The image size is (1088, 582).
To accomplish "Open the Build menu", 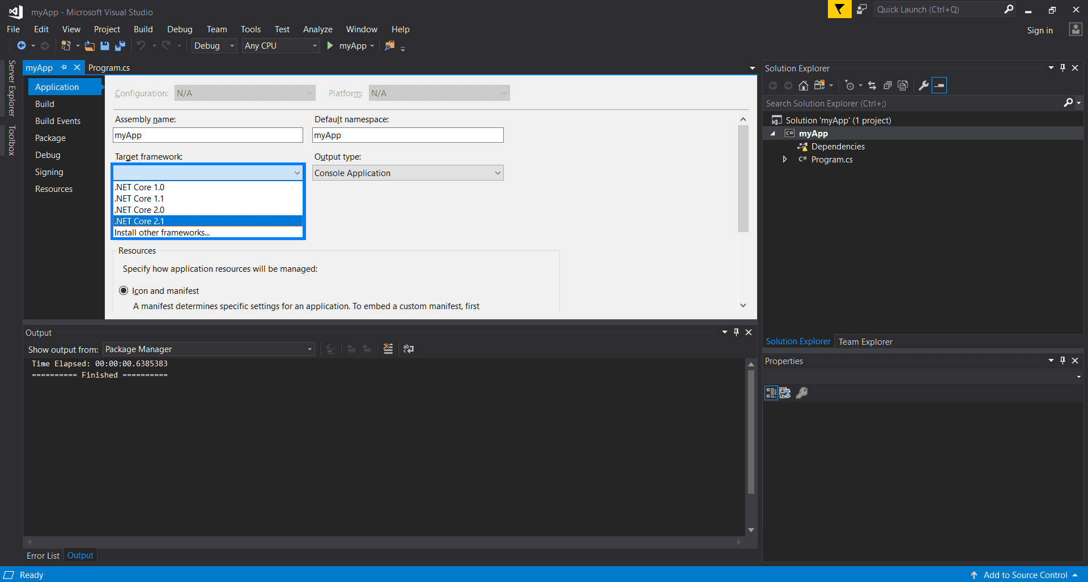I will pyautogui.click(x=143, y=29).
